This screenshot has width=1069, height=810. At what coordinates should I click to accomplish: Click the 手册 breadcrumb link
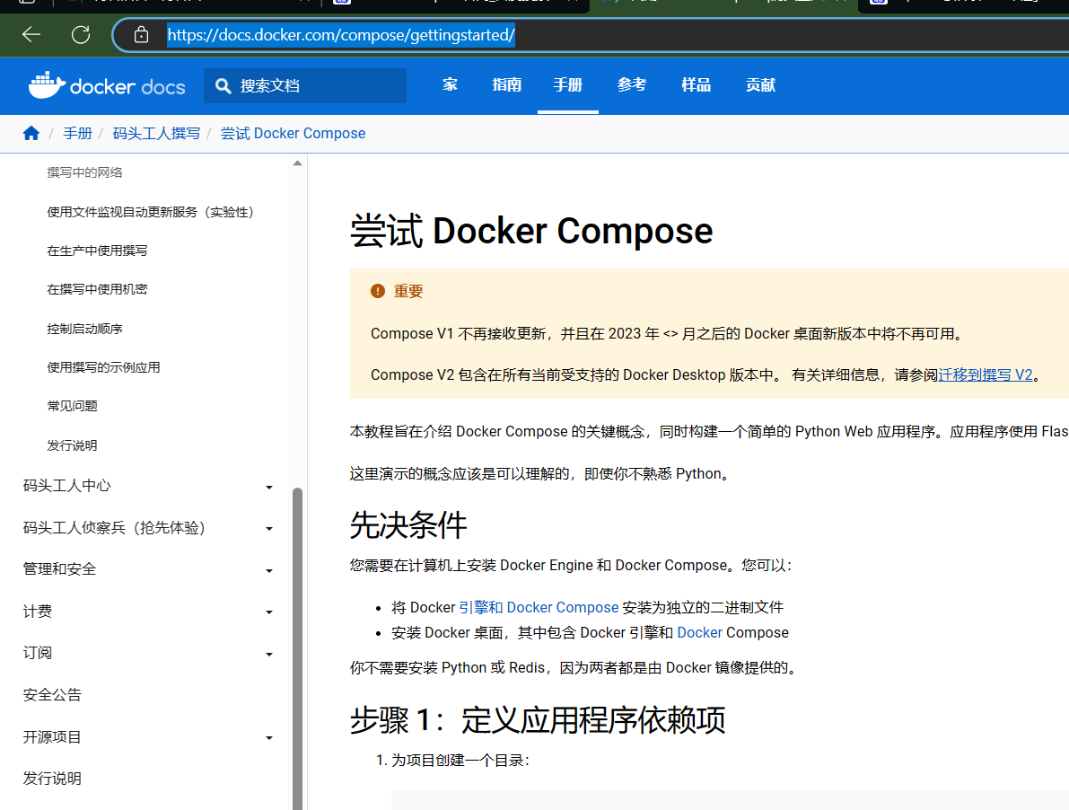(78, 134)
